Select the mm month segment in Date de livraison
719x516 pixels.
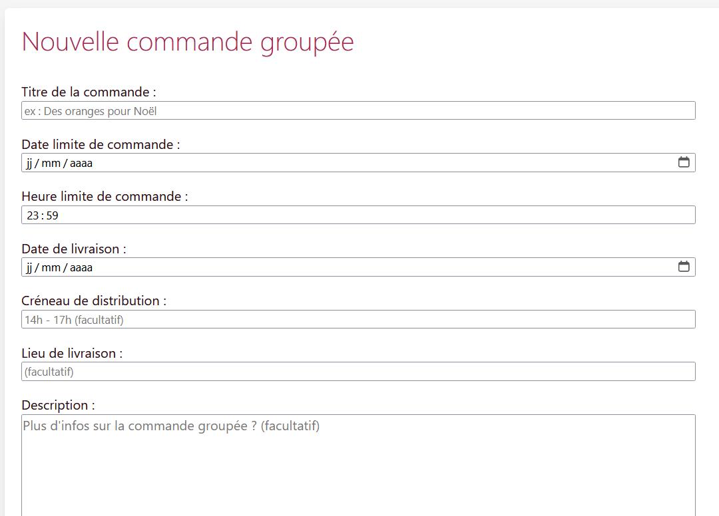51,267
